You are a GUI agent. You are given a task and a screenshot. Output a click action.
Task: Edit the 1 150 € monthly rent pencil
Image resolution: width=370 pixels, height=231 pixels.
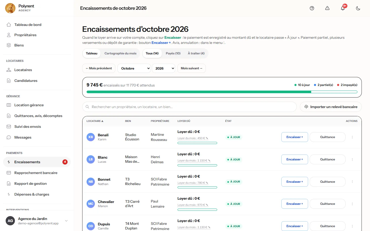point(209,161)
